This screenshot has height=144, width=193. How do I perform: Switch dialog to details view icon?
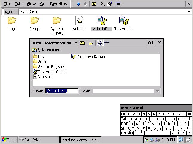click(x=107, y=43)
